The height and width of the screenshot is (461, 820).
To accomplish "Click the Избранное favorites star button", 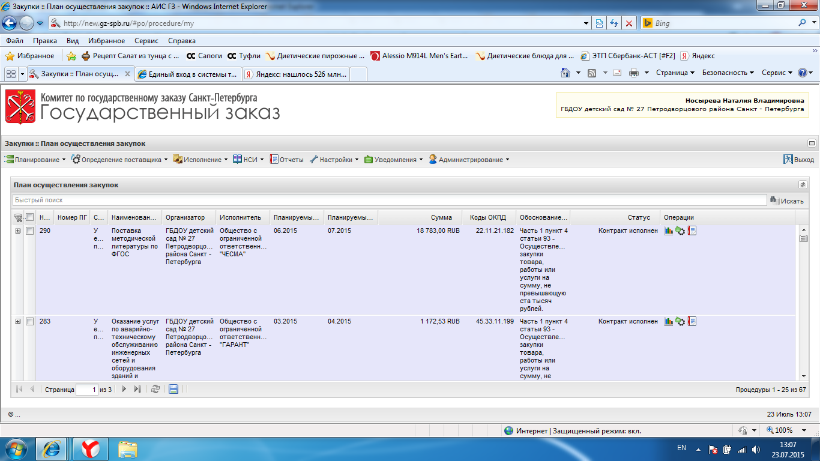I will [x=29, y=56].
